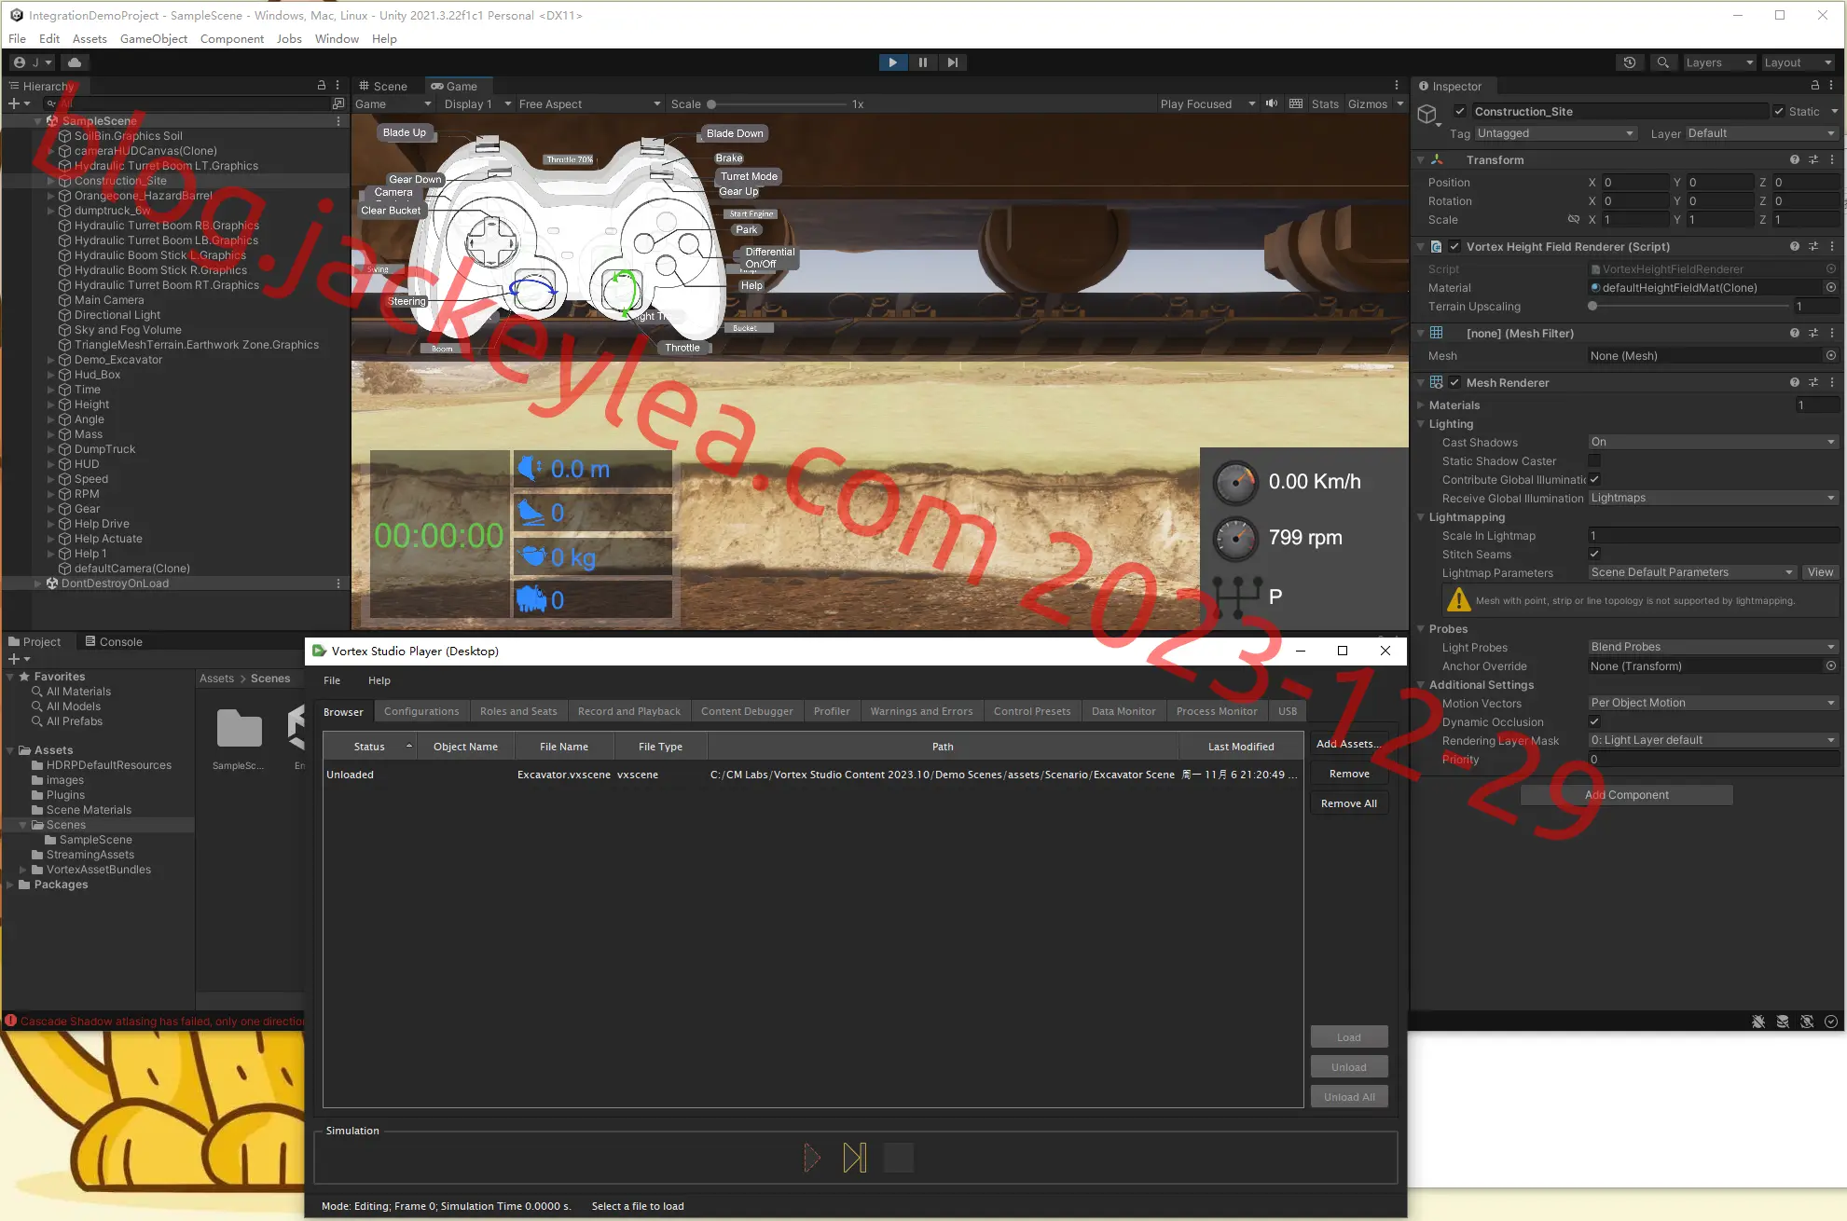The width and height of the screenshot is (1847, 1221).
Task: Toggle the Game view mute audio icon
Action: coord(1272,103)
